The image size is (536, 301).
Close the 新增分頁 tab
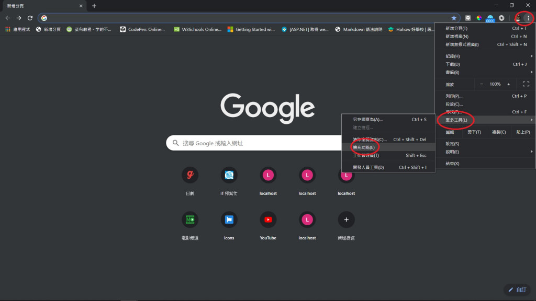[x=81, y=6]
